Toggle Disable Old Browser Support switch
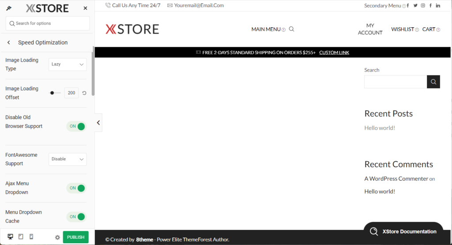 point(76,126)
